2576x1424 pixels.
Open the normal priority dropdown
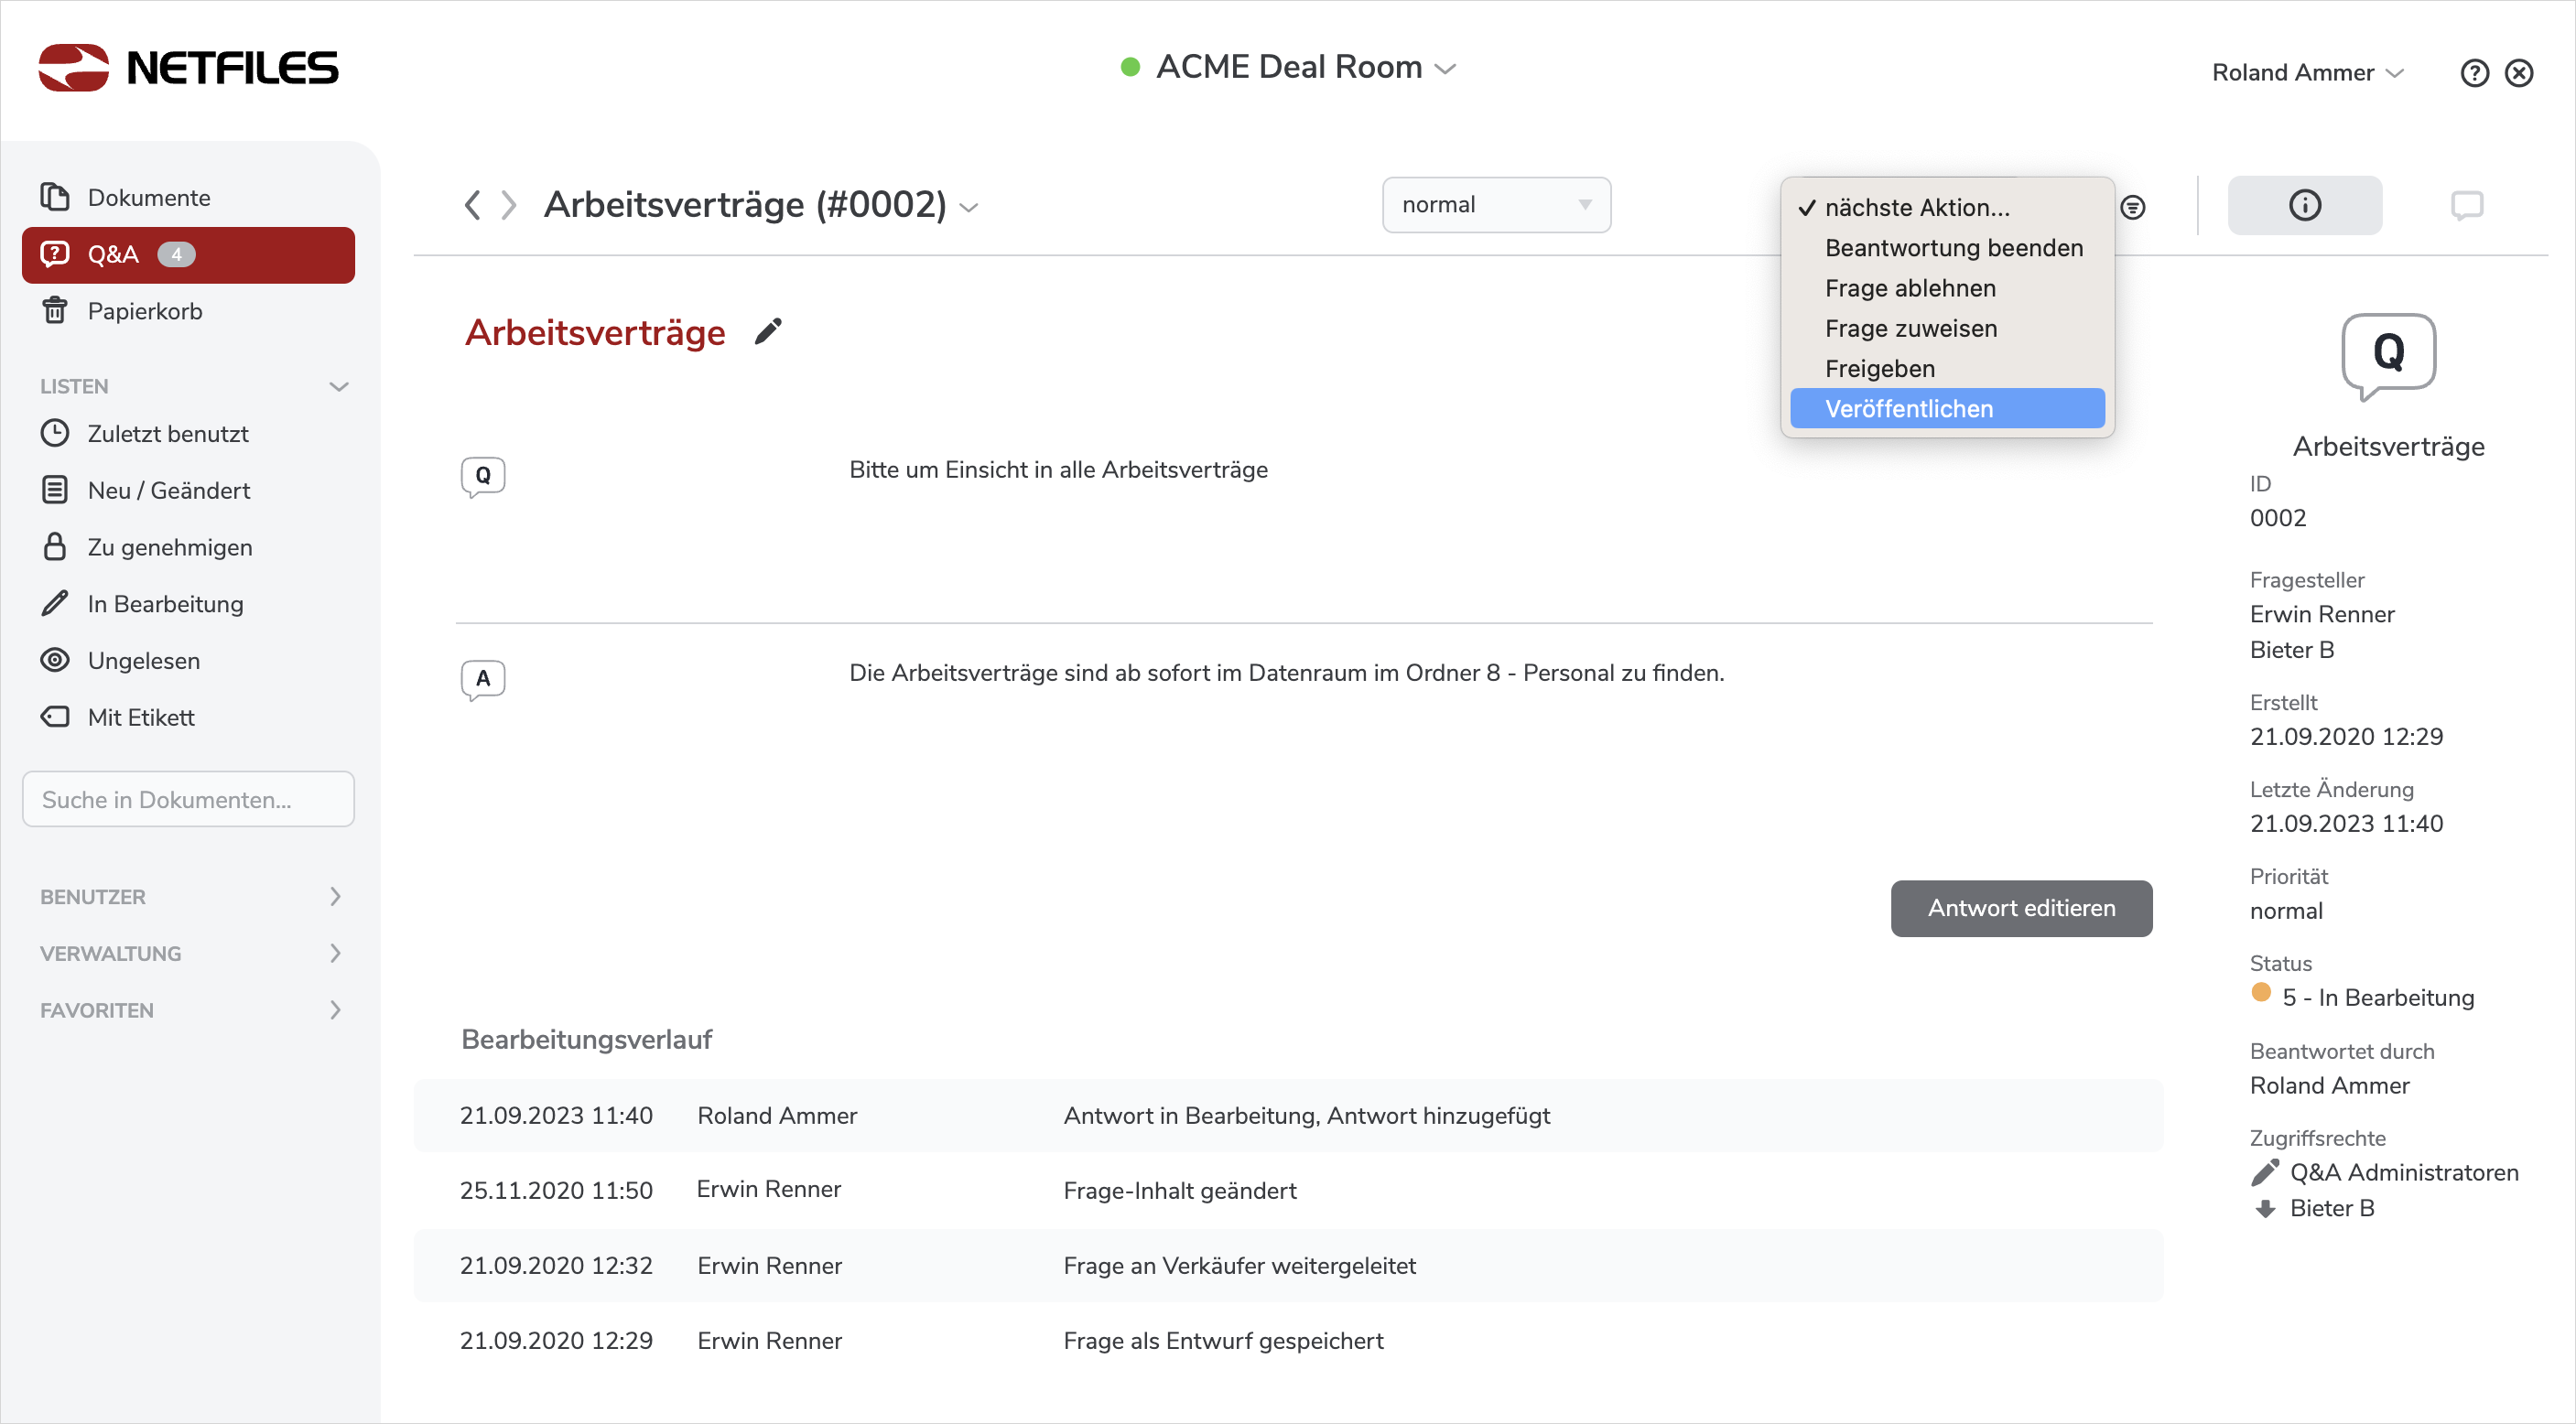pyautogui.click(x=1495, y=205)
